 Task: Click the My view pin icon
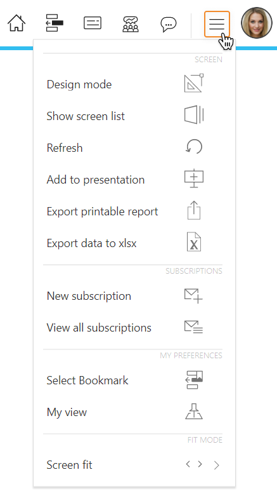click(x=194, y=411)
